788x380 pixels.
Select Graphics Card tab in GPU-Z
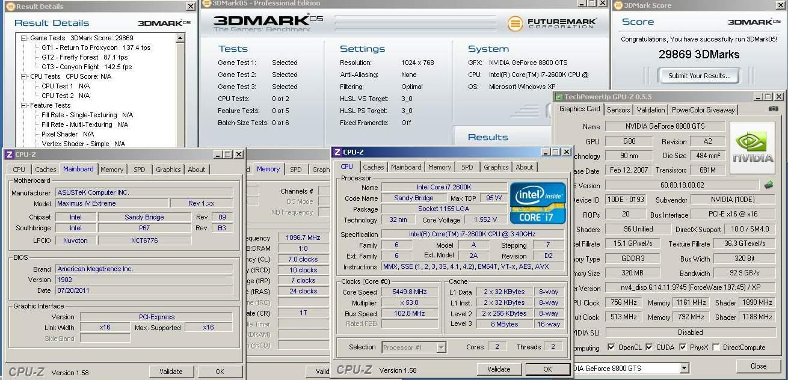tap(579, 109)
